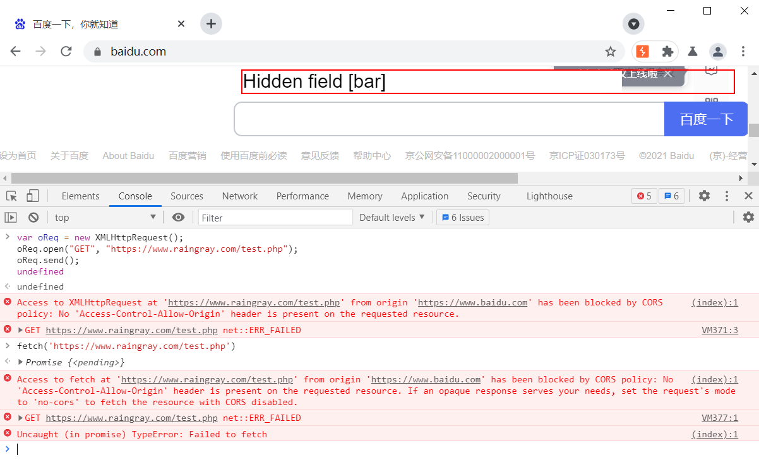759x460 pixels.
Task: Dismiss the 上线啦 notification banner
Action: [668, 74]
